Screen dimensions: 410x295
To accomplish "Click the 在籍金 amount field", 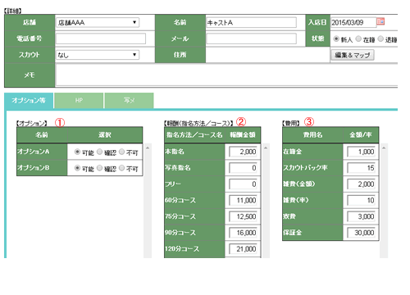I will 361,152.
